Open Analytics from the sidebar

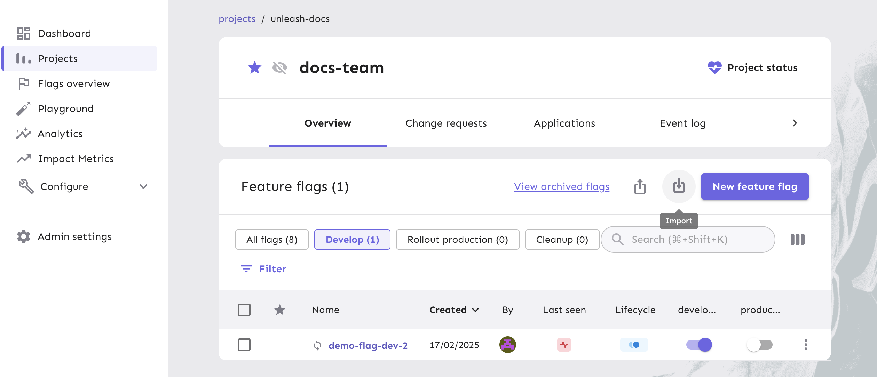pos(60,134)
